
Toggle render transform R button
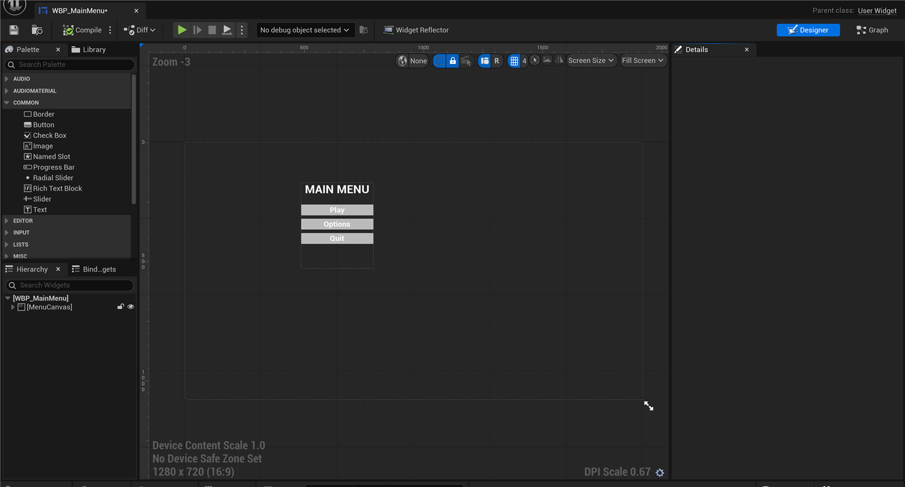point(497,61)
